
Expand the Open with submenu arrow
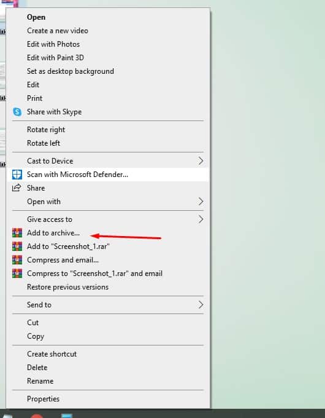pos(201,201)
